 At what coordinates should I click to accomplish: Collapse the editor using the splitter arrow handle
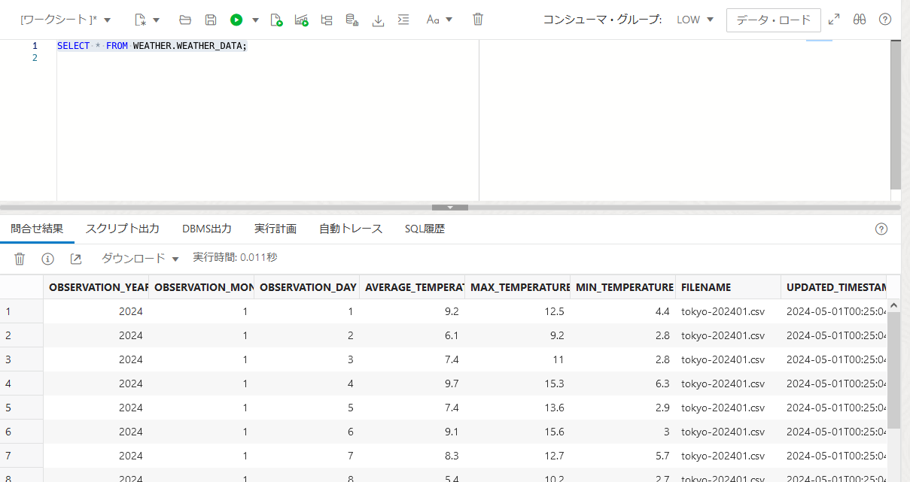click(450, 208)
